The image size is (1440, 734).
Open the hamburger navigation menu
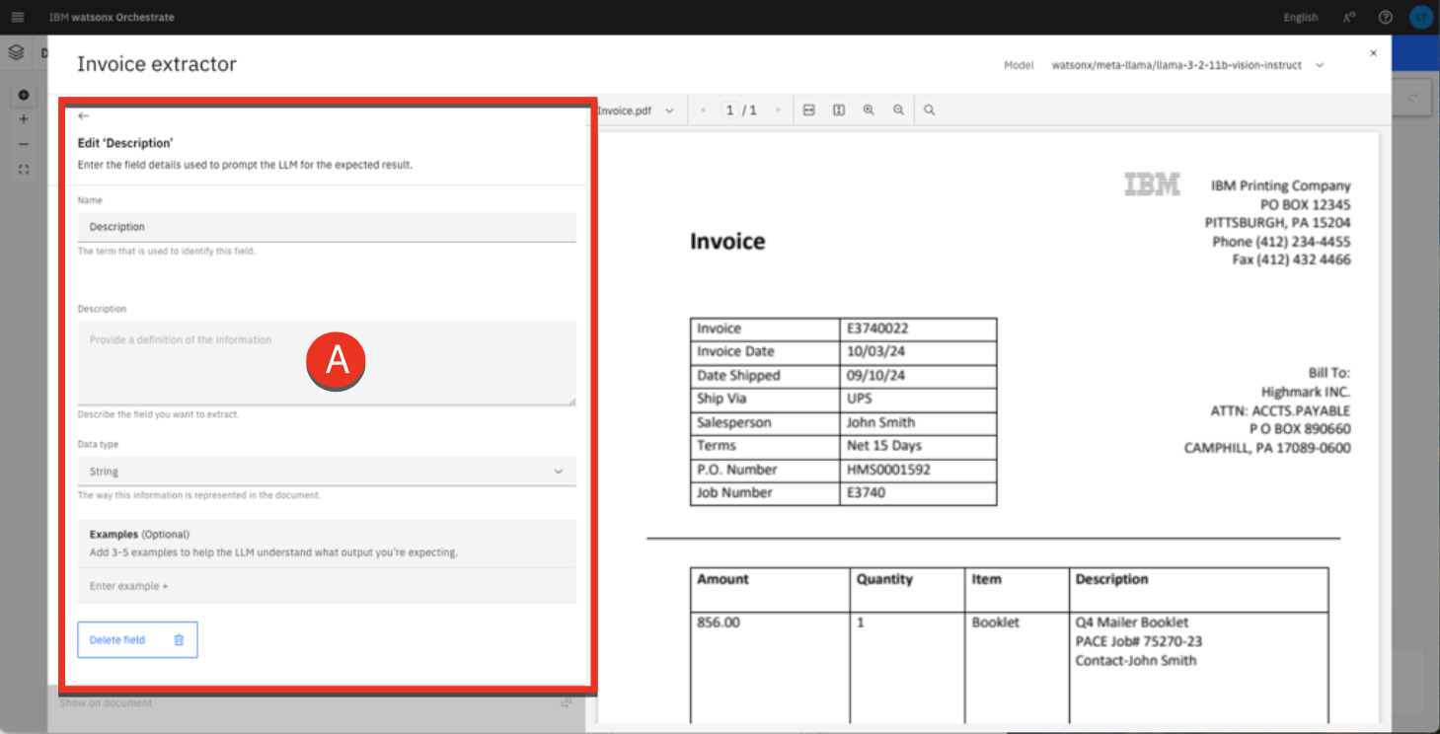[18, 17]
